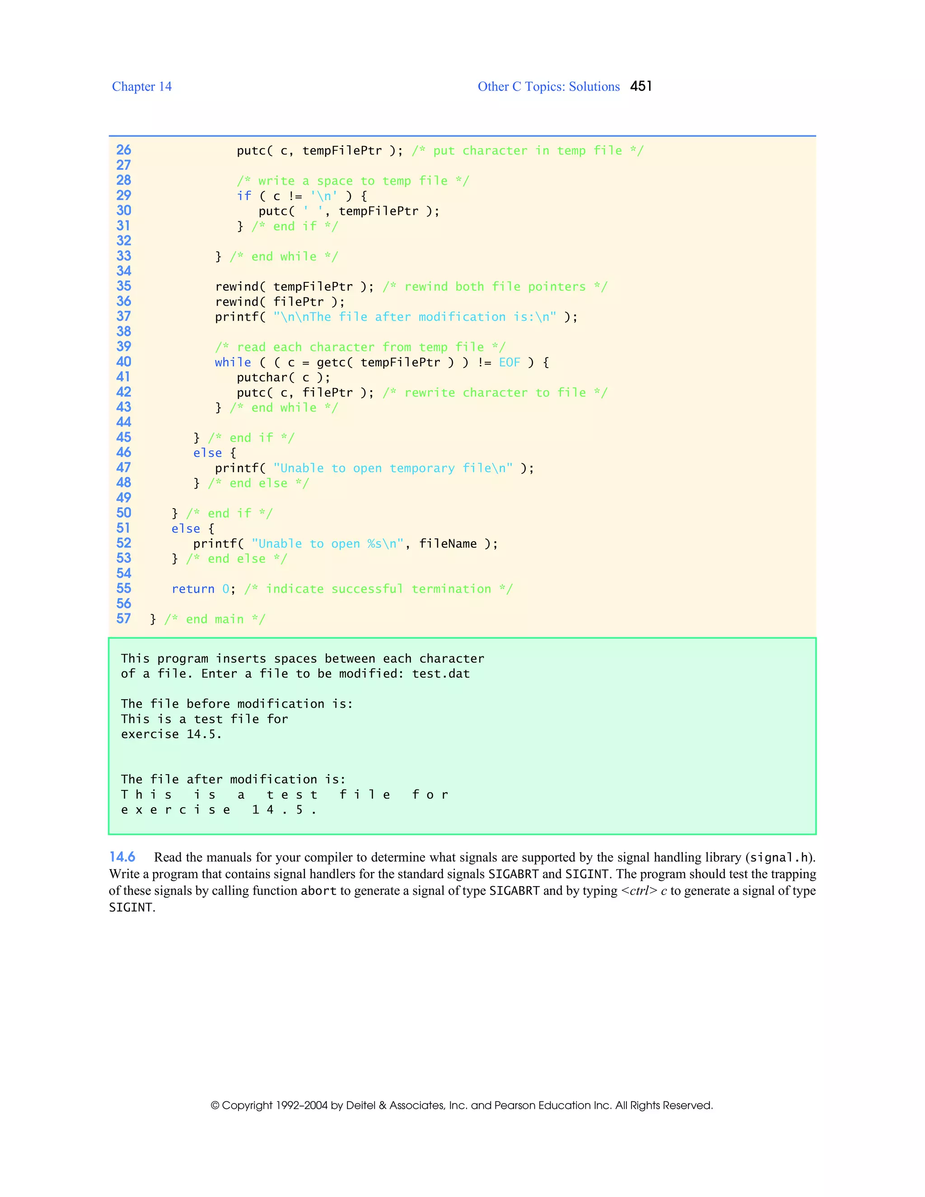Click 'putchar( c );' on line 41

(x=283, y=377)
